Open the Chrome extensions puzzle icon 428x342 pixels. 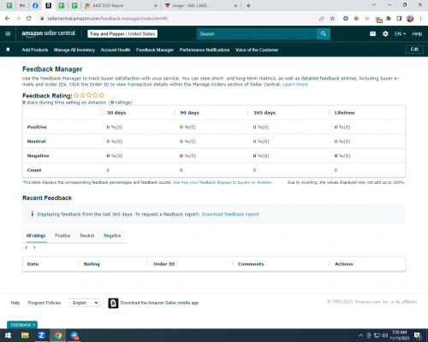click(x=389, y=19)
